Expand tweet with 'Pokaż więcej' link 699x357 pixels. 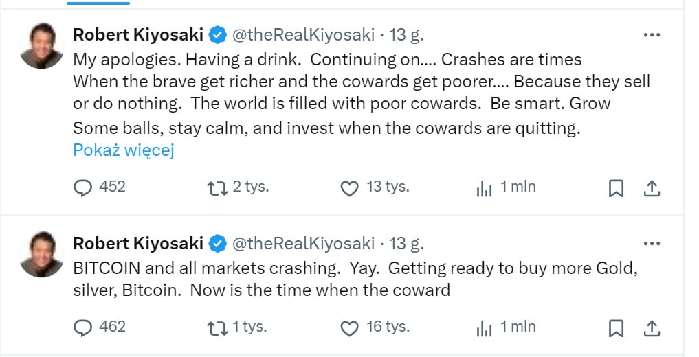tap(124, 150)
